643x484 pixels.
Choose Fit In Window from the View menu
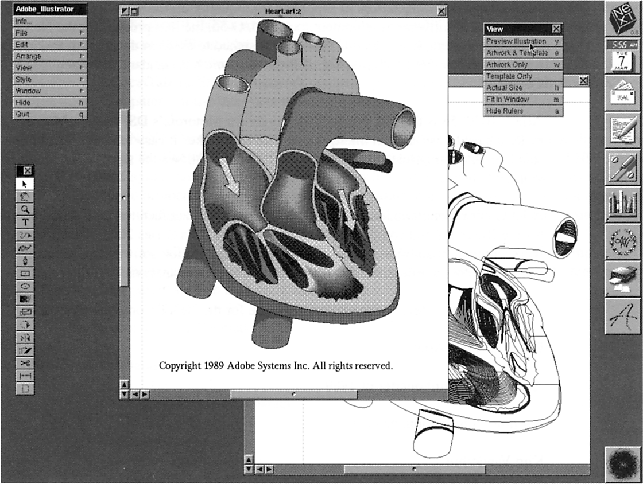(x=520, y=98)
